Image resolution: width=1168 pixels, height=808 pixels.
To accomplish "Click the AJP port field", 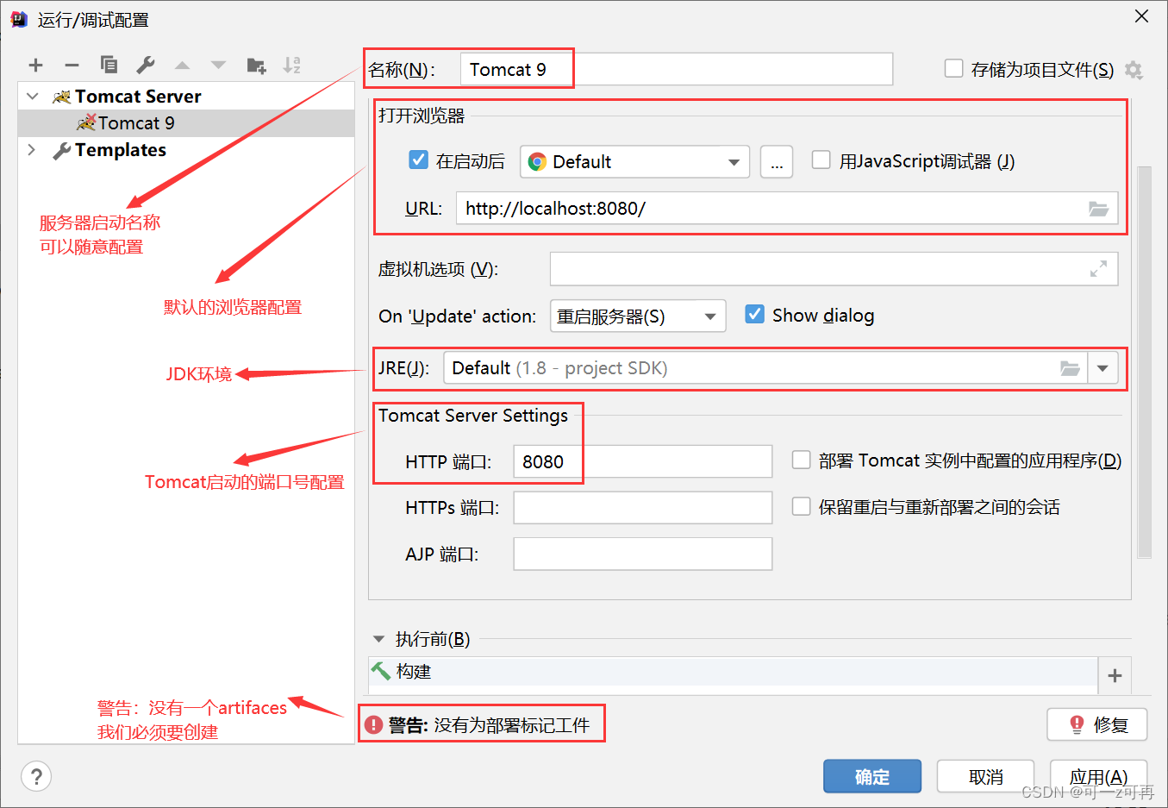I will pyautogui.click(x=643, y=554).
